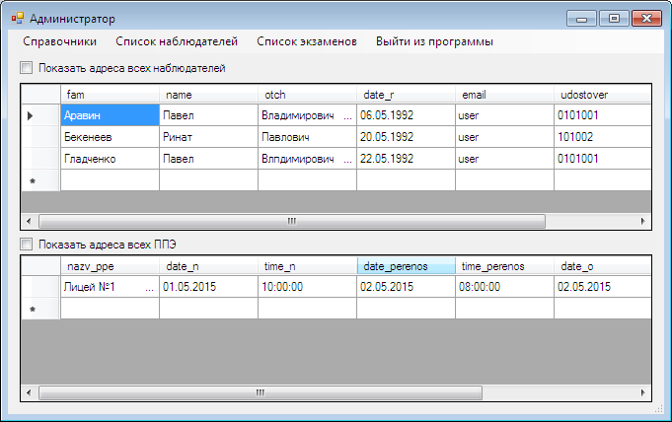Select date cell 01.05.2015

(208, 287)
